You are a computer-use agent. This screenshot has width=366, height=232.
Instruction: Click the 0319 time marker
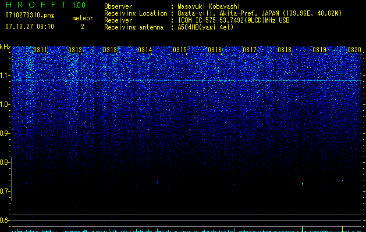coord(319,50)
